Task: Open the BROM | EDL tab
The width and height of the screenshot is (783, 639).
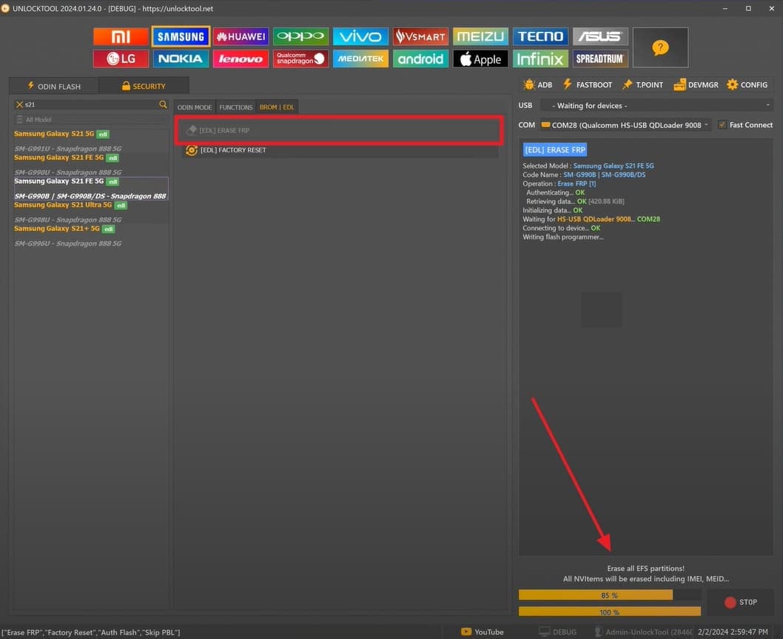Action: coord(277,107)
